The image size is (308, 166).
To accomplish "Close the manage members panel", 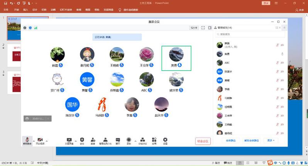I will (x=280, y=28).
